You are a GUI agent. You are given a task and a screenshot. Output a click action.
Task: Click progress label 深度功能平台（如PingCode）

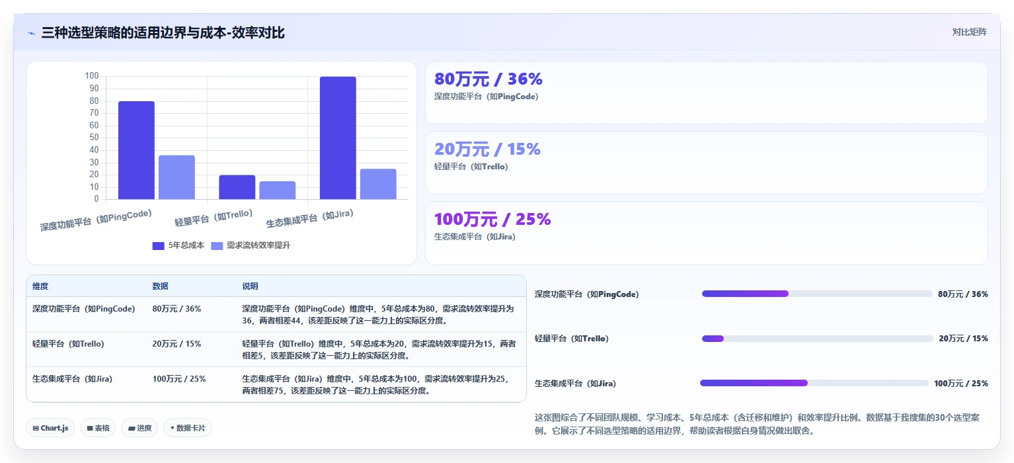(586, 294)
